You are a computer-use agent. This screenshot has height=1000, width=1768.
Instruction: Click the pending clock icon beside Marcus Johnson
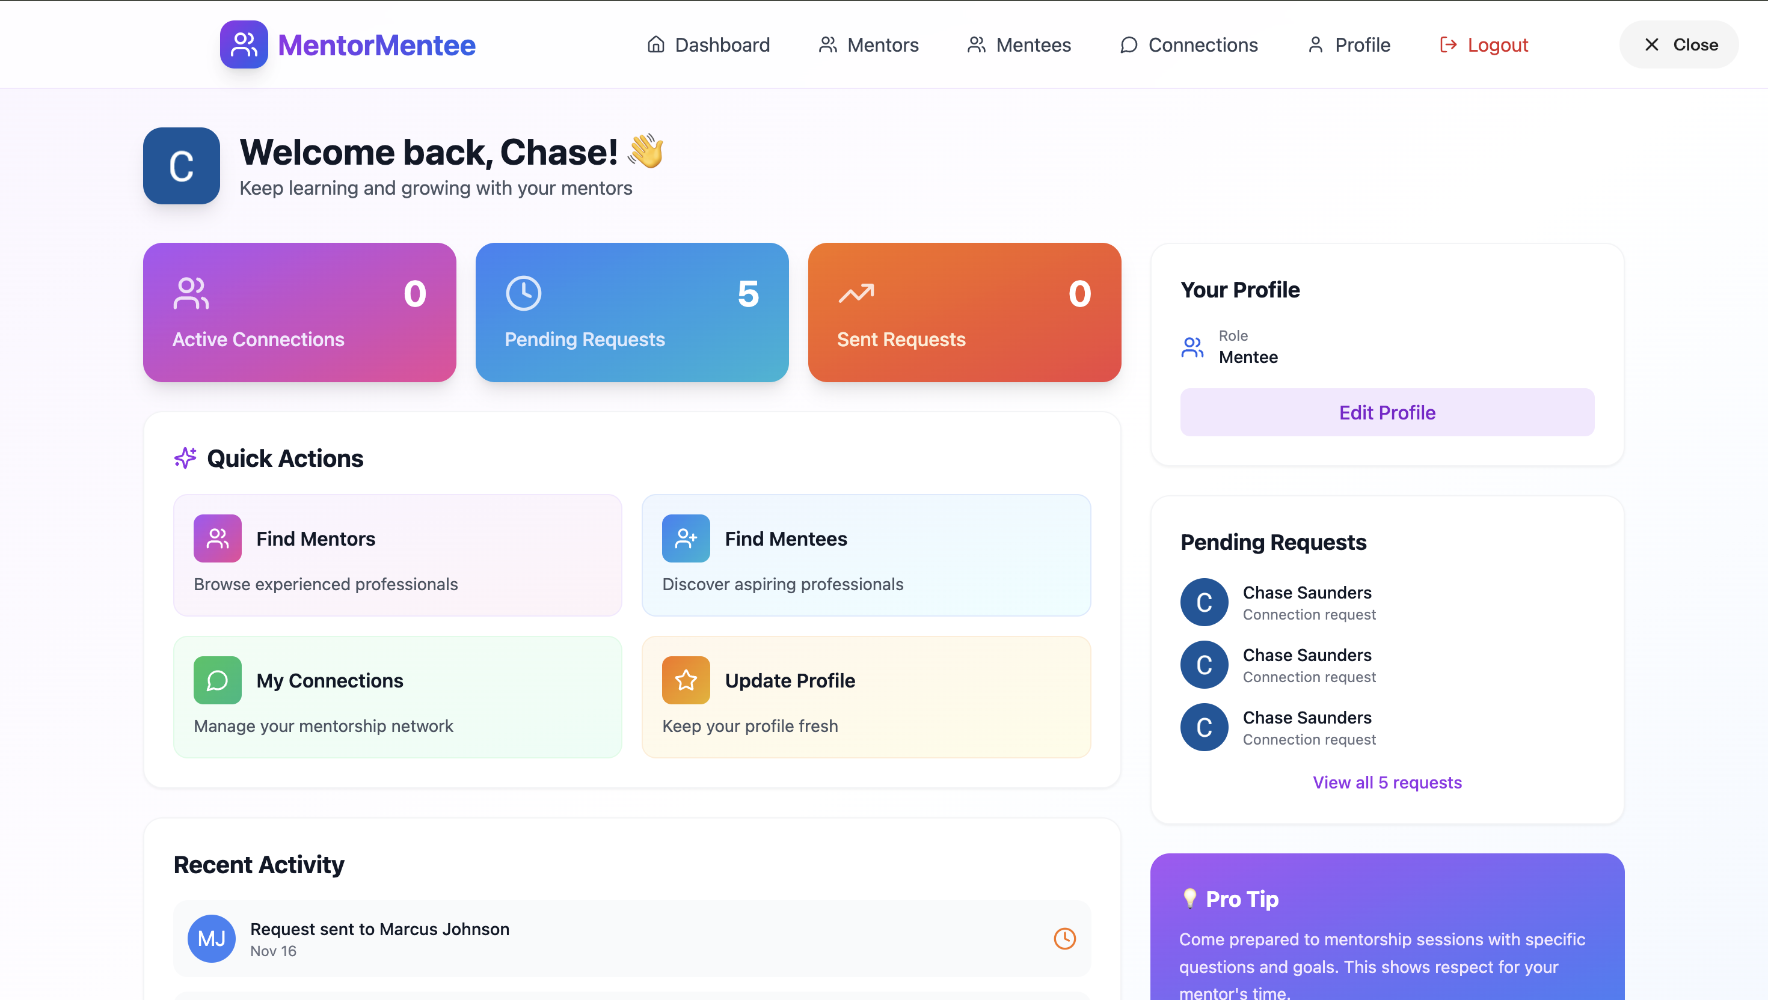pos(1064,938)
